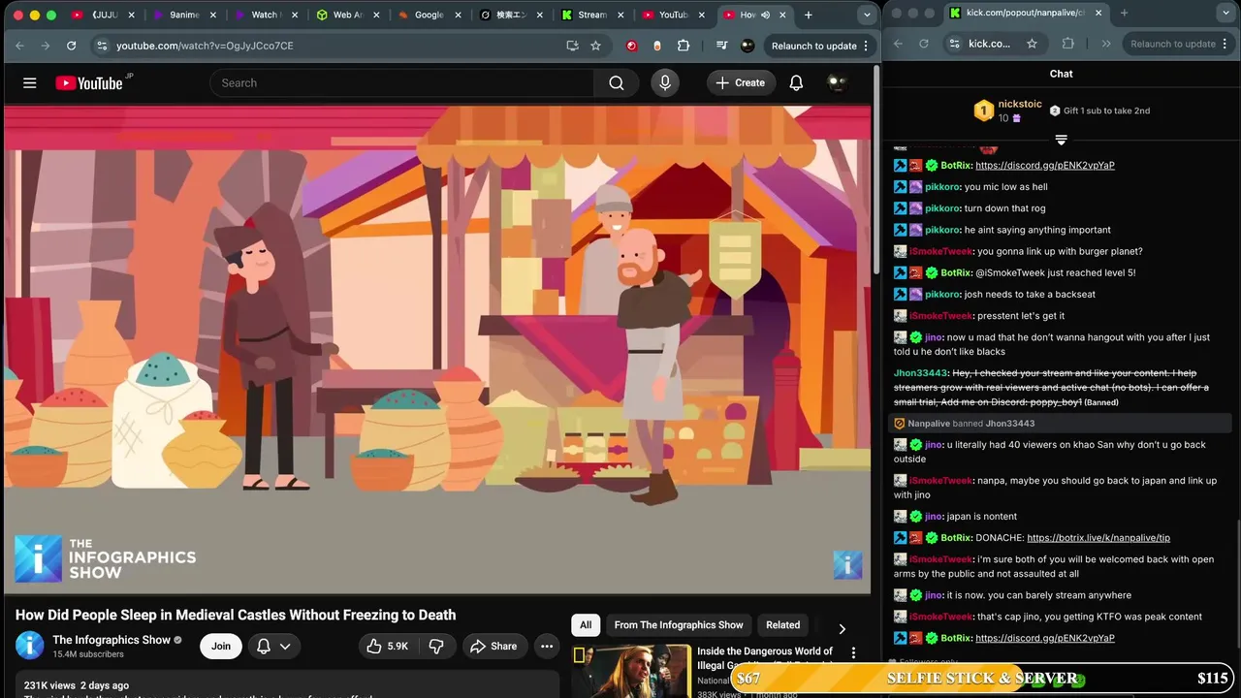Click the Infographics watermark icon on video
Screen dimensions: 1241x698
[847, 564]
